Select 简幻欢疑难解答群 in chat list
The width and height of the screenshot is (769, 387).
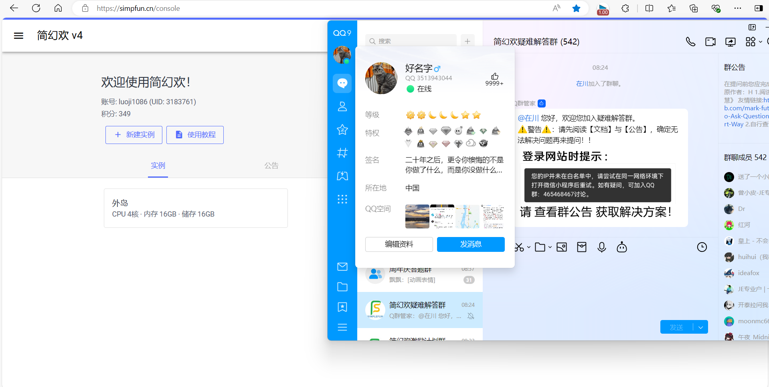420,310
